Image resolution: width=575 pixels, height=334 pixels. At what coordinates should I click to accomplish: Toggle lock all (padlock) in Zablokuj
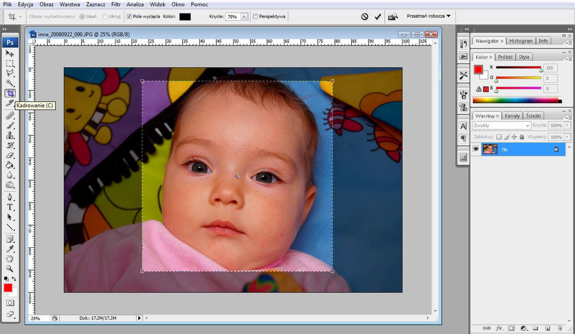[x=522, y=137]
